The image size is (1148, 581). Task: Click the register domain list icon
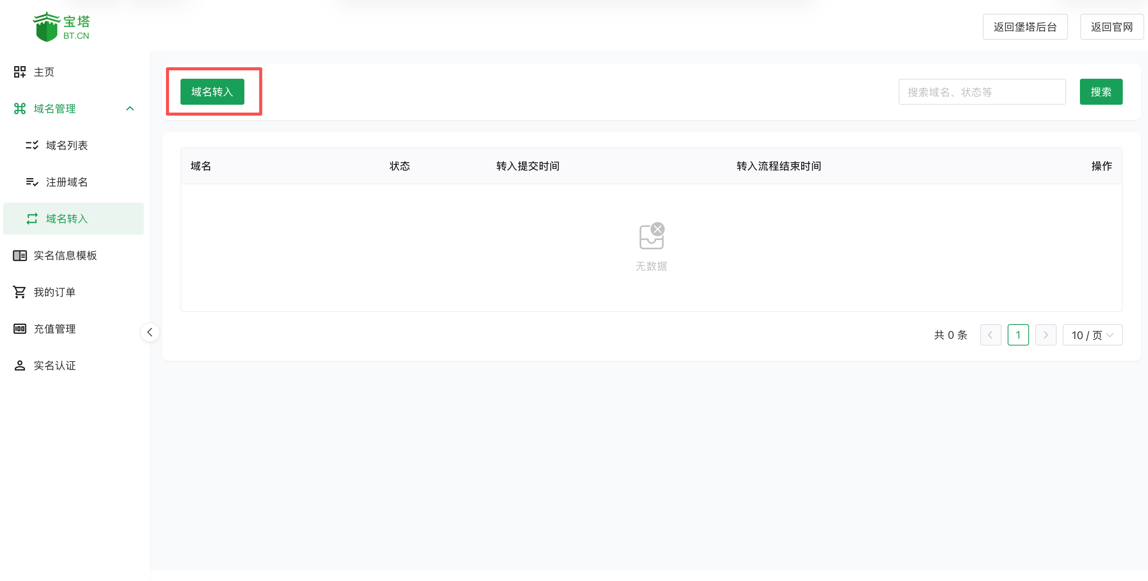click(32, 182)
